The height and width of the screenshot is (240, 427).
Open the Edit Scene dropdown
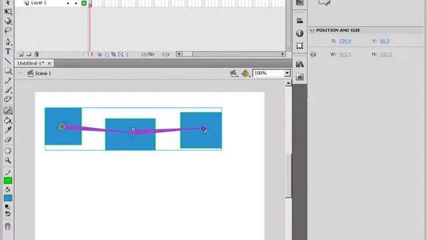pyautogui.click(x=234, y=73)
